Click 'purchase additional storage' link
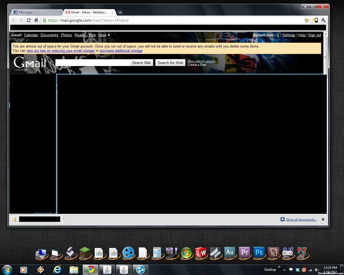The width and height of the screenshot is (344, 275). pos(121,51)
